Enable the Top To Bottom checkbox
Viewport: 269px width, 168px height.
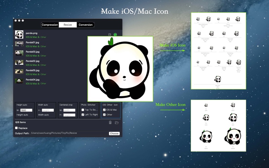83,110
